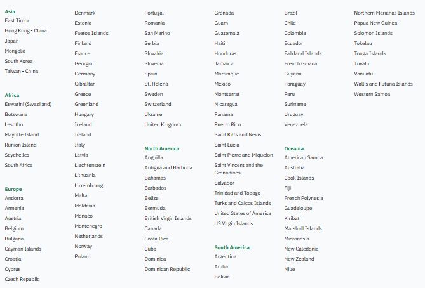425x288 pixels.
Task: Choose Dominican Republic from the list
Action: 167,269
